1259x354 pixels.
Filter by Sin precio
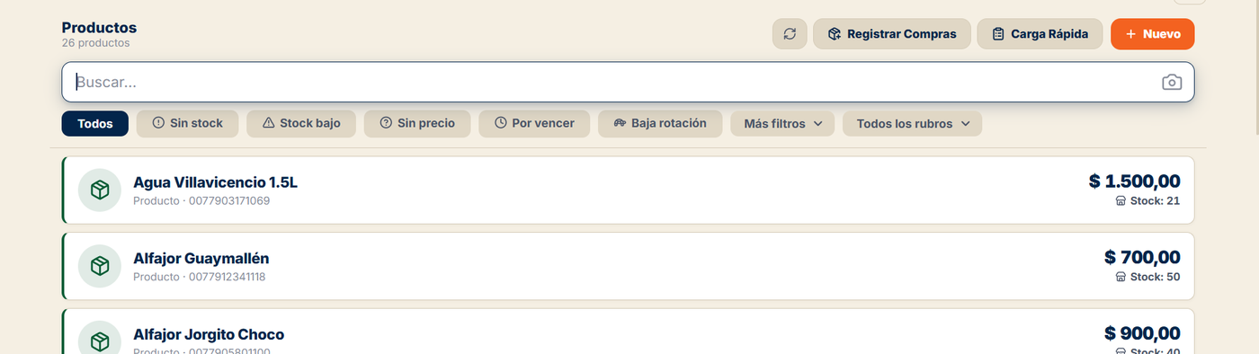(x=417, y=124)
